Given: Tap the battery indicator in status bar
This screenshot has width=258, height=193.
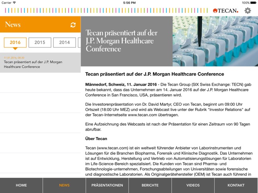Looking at the screenshot, I should [x=253, y=3].
